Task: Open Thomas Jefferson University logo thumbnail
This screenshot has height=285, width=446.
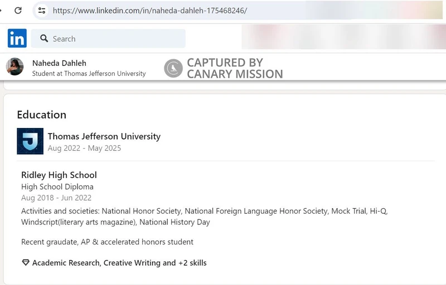Action: (30, 141)
